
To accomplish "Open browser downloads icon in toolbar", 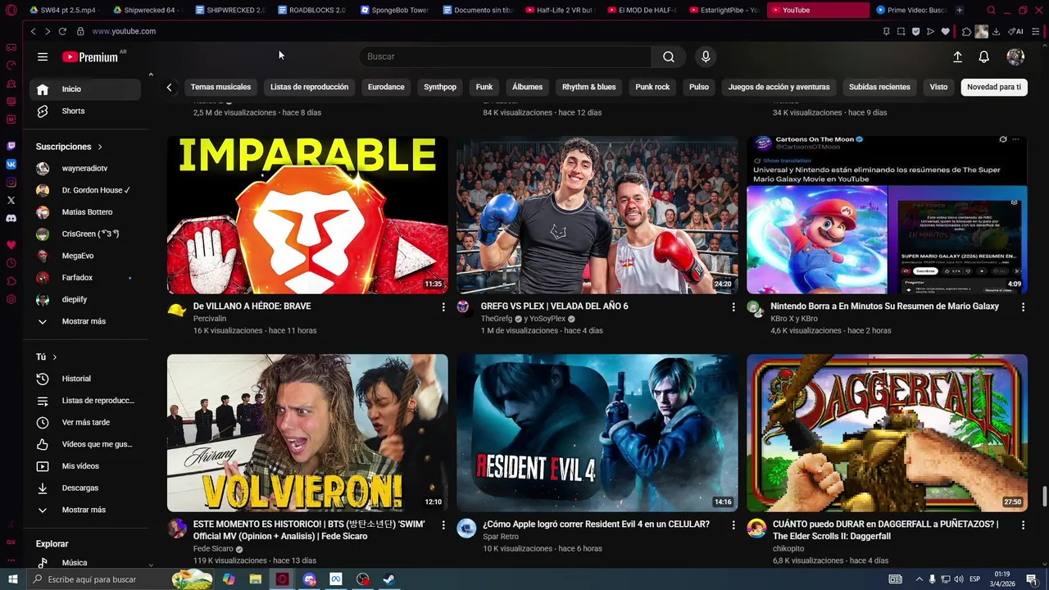I will click(x=996, y=31).
